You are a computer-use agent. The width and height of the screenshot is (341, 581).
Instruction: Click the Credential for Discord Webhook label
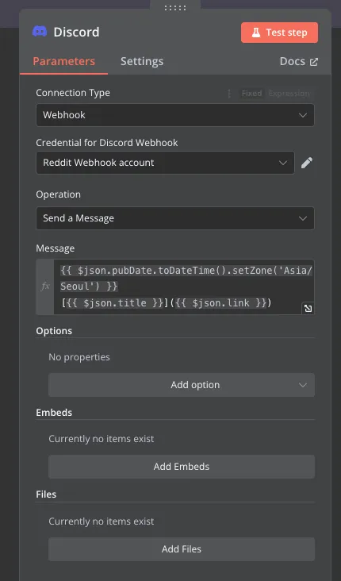[106, 143]
